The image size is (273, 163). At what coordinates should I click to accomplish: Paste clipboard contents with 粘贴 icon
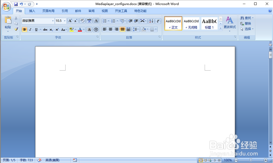click(8, 20)
